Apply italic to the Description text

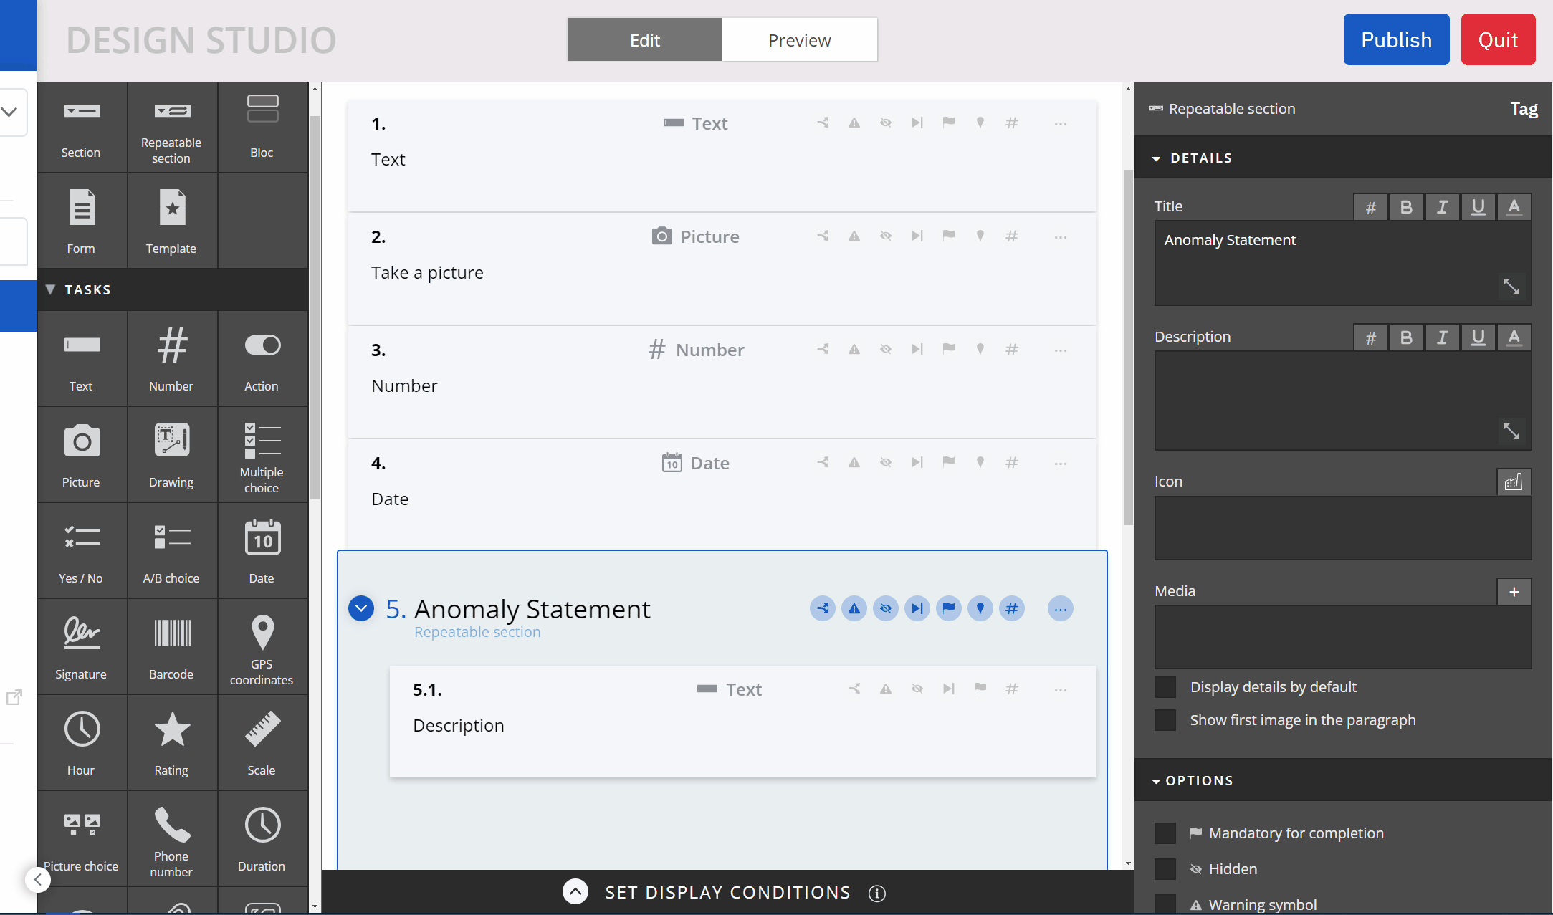click(x=1442, y=337)
